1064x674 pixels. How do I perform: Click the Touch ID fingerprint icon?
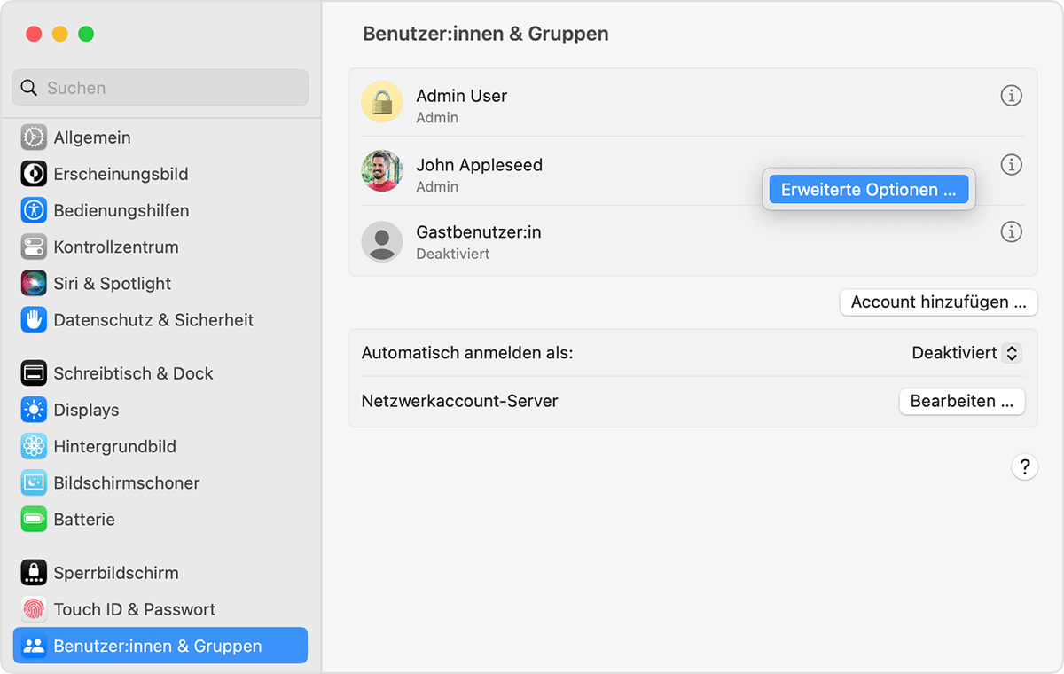34,609
